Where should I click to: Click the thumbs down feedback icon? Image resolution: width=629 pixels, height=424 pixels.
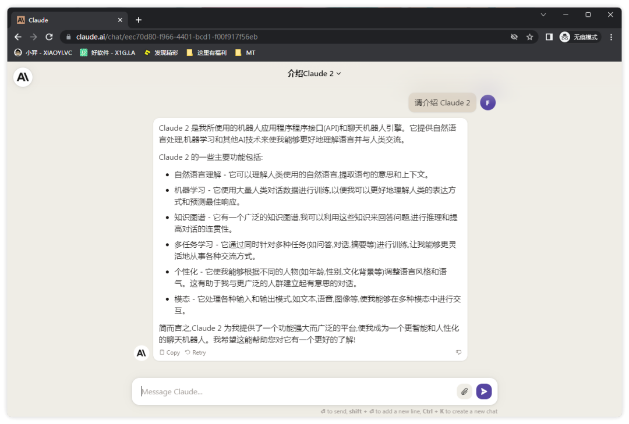458,352
